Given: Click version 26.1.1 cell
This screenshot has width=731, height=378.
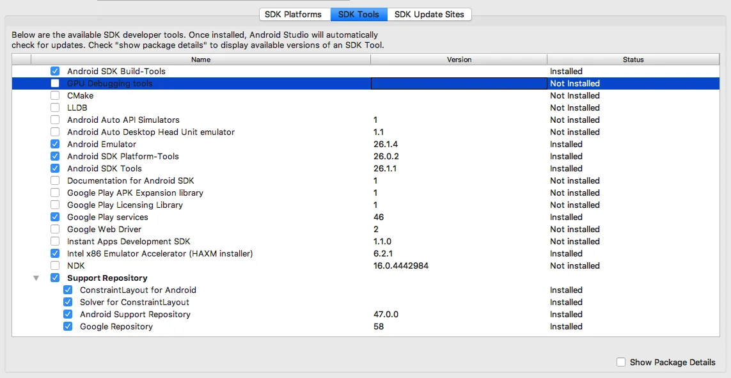Looking at the screenshot, I should coord(385,168).
